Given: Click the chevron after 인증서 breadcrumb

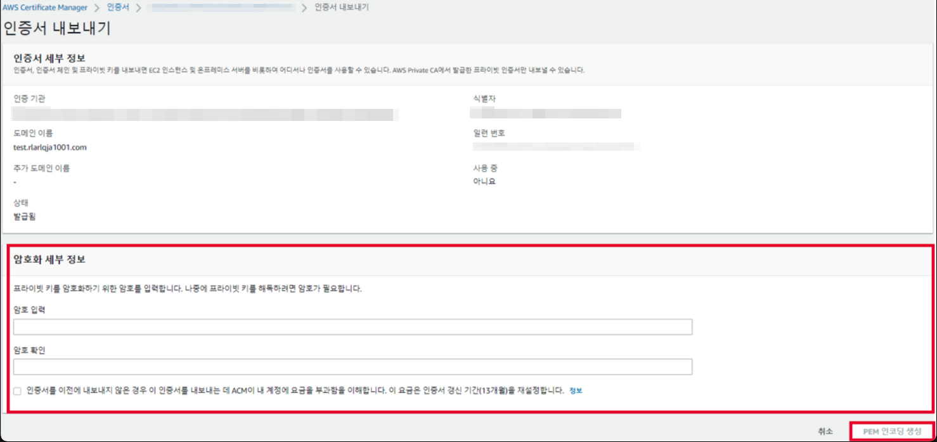Looking at the screenshot, I should (x=138, y=8).
